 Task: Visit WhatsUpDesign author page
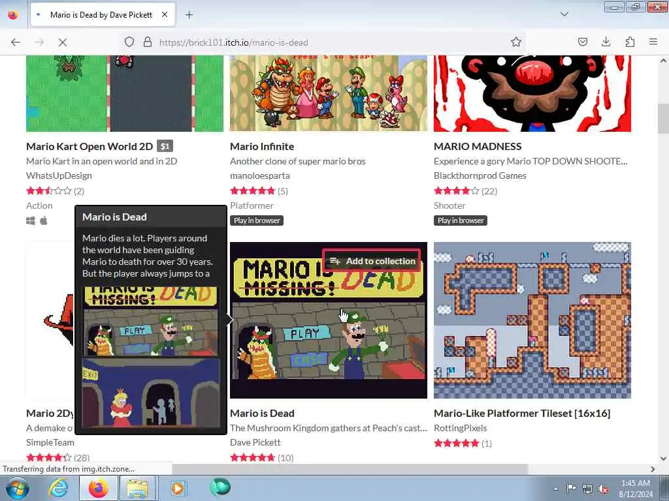59,175
